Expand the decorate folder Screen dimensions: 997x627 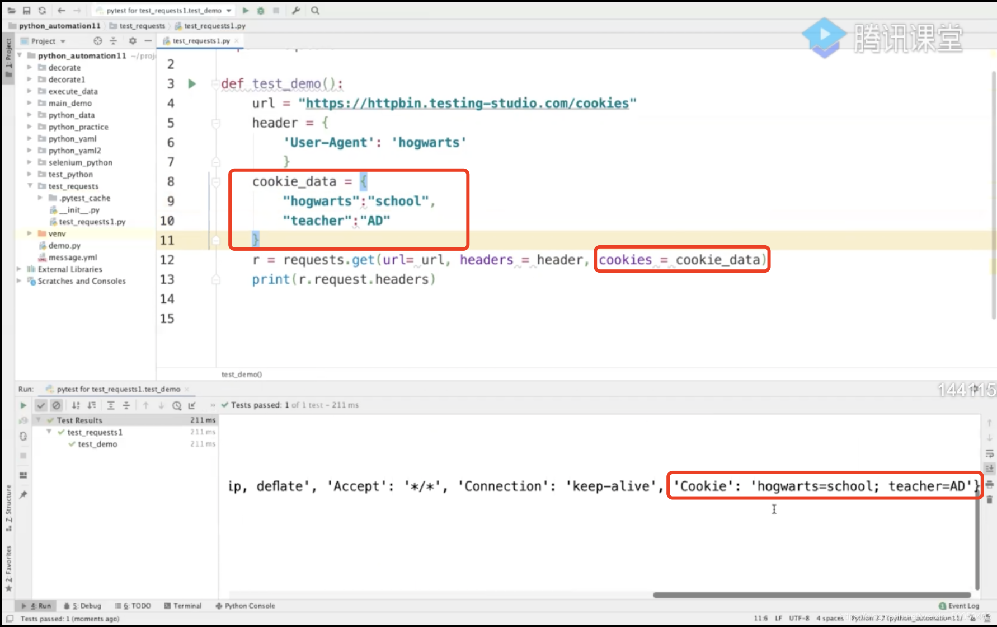(x=30, y=67)
